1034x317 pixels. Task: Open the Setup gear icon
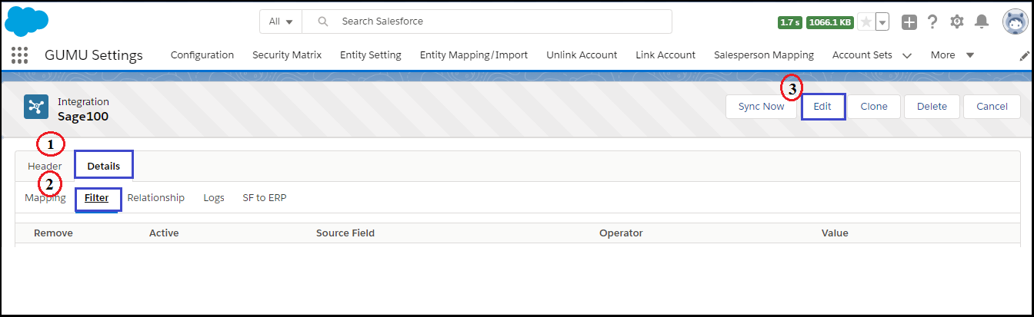click(957, 22)
